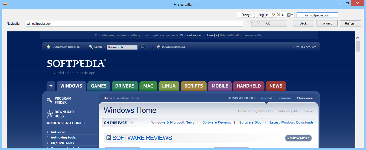Click the close (x) cookie notification link
Image resolution: width=366 pixels, height=150 pixels.
(212, 35)
